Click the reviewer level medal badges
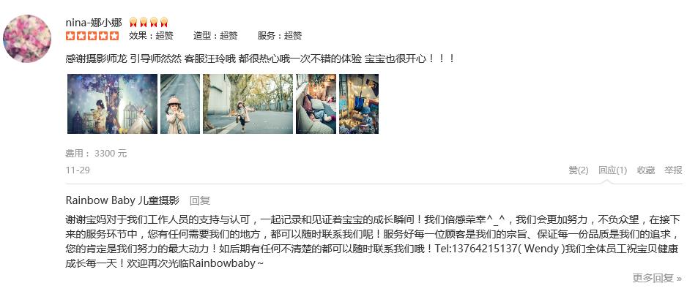The image size is (687, 294). [149, 22]
